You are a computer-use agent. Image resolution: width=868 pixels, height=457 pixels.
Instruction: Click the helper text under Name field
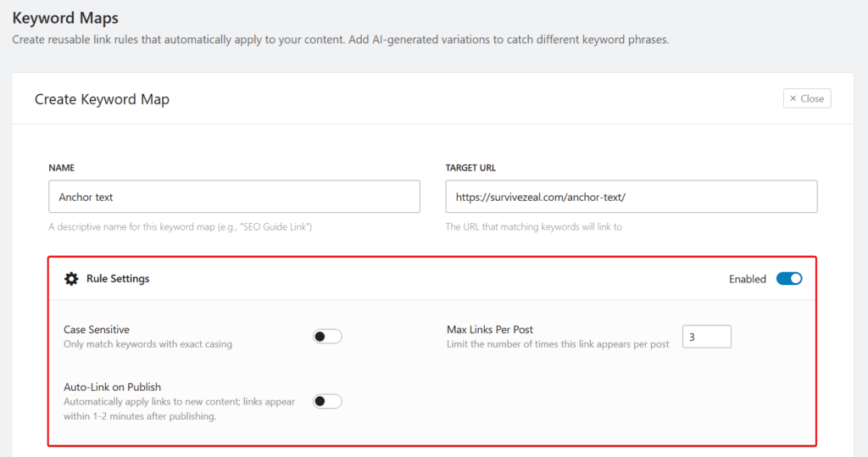click(x=180, y=227)
